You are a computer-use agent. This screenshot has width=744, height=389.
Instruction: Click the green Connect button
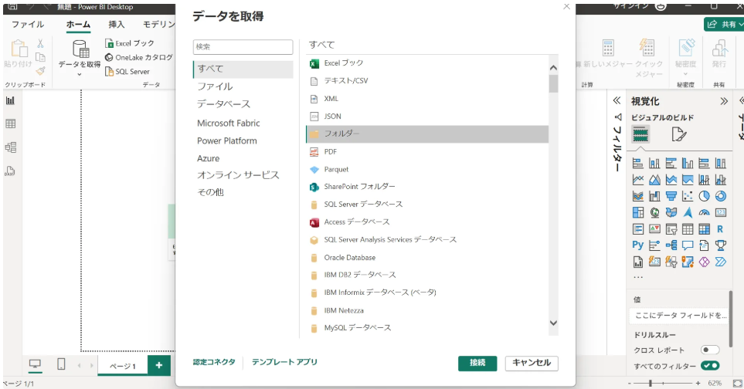point(477,363)
